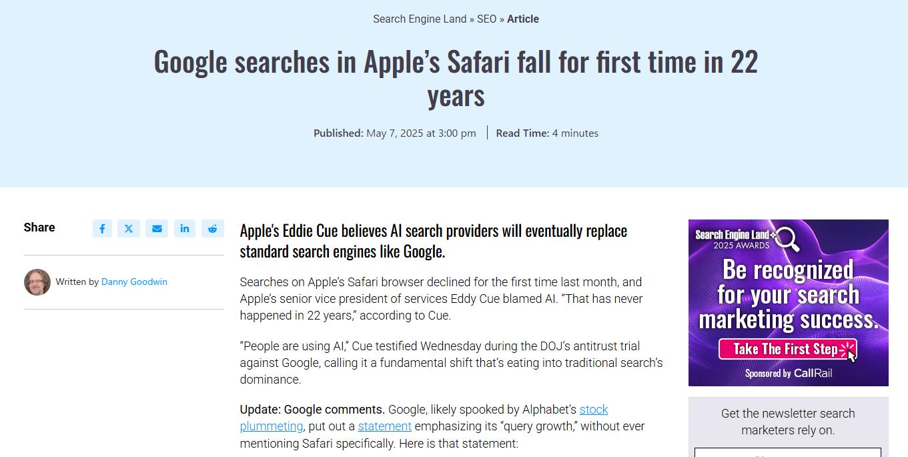This screenshot has height=457, width=908.
Task: Click the article headline title
Action: (x=456, y=78)
